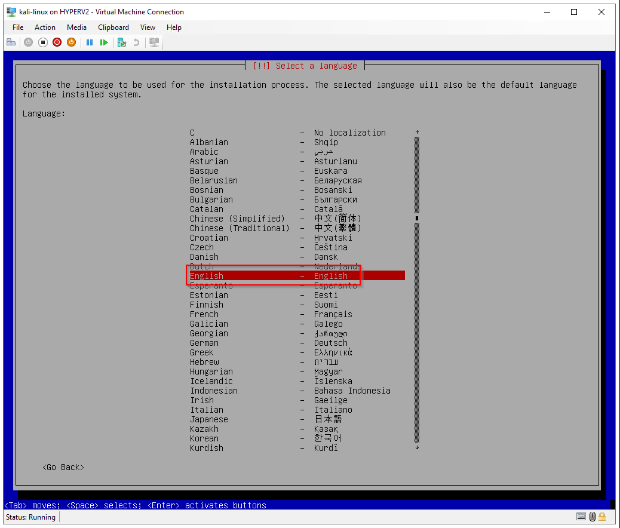This screenshot has height=528, width=620.
Task: Pause the virtual machine
Action: (90, 42)
